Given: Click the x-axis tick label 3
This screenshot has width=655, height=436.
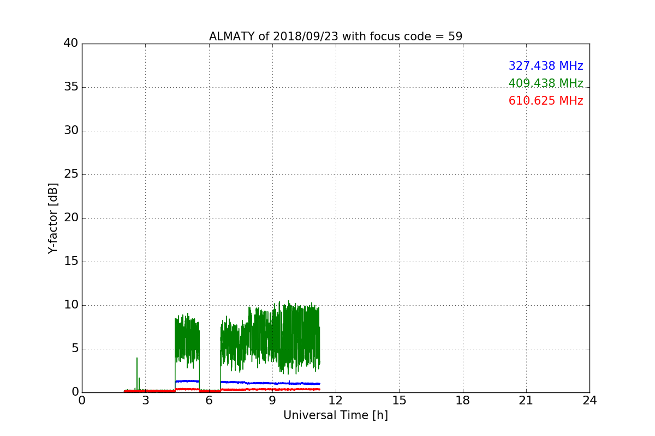Looking at the screenshot, I should point(145,401).
